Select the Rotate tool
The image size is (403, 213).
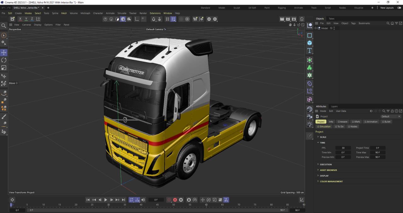tap(4, 60)
